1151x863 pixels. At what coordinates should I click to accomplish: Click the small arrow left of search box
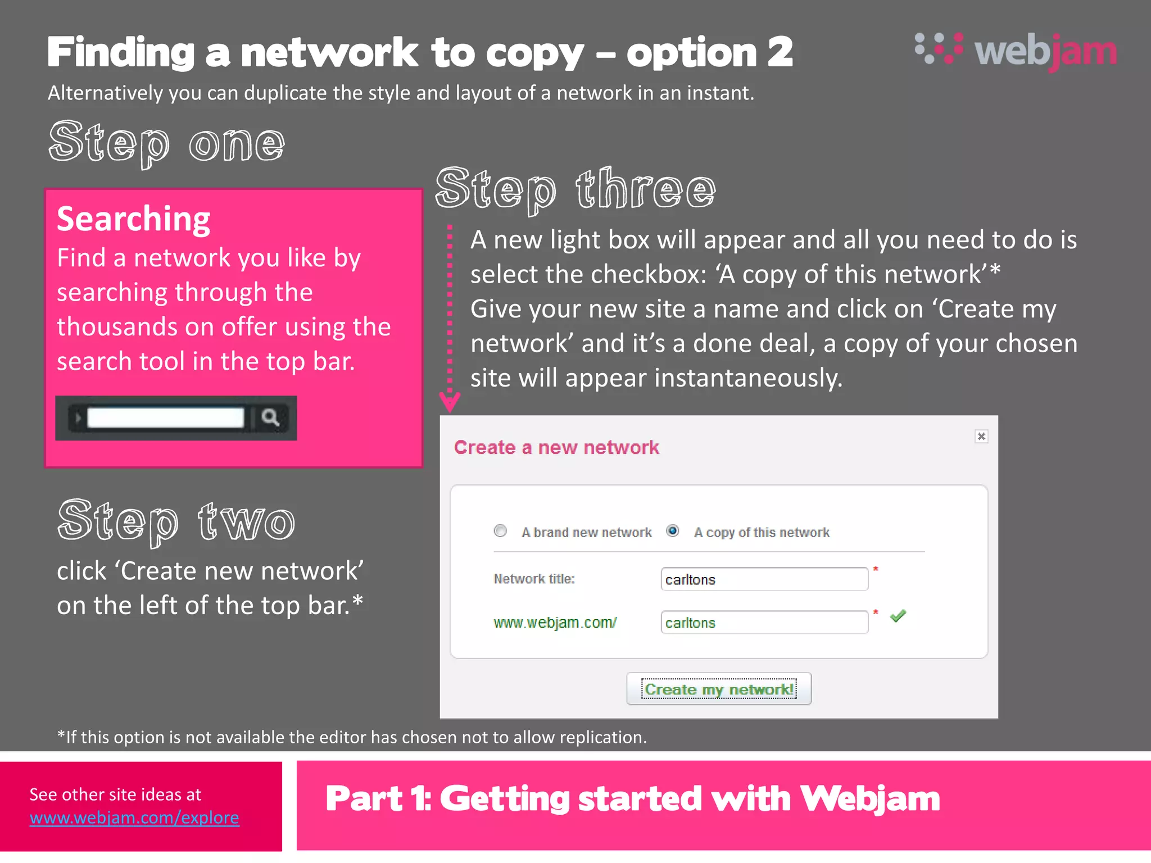click(x=78, y=417)
